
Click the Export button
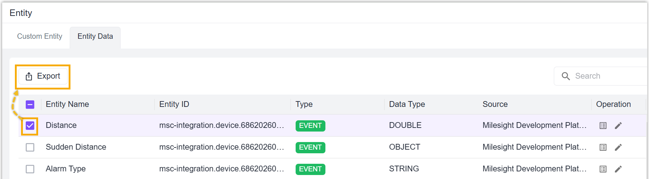pyautogui.click(x=43, y=76)
